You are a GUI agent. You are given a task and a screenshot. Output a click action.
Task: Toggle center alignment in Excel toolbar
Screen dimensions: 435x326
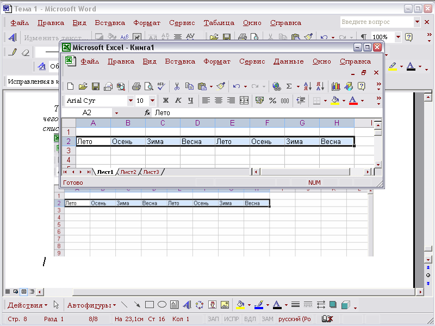tap(219, 101)
